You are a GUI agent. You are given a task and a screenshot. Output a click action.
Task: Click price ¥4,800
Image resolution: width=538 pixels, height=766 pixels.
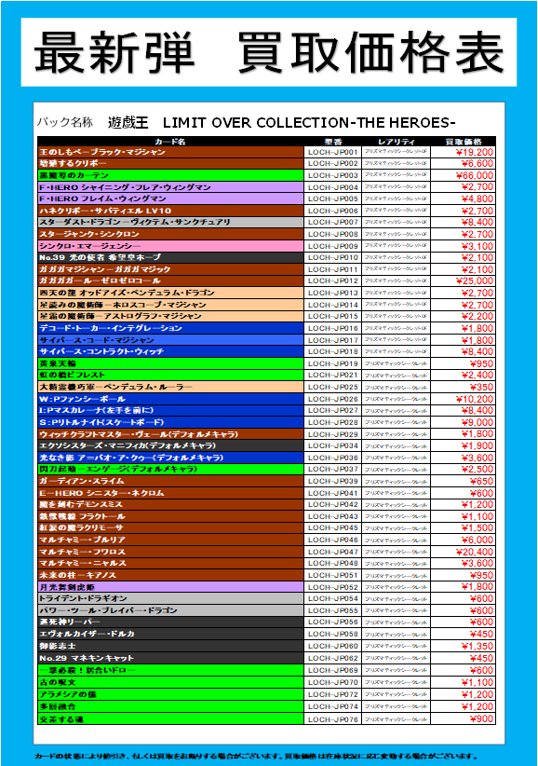(477, 198)
